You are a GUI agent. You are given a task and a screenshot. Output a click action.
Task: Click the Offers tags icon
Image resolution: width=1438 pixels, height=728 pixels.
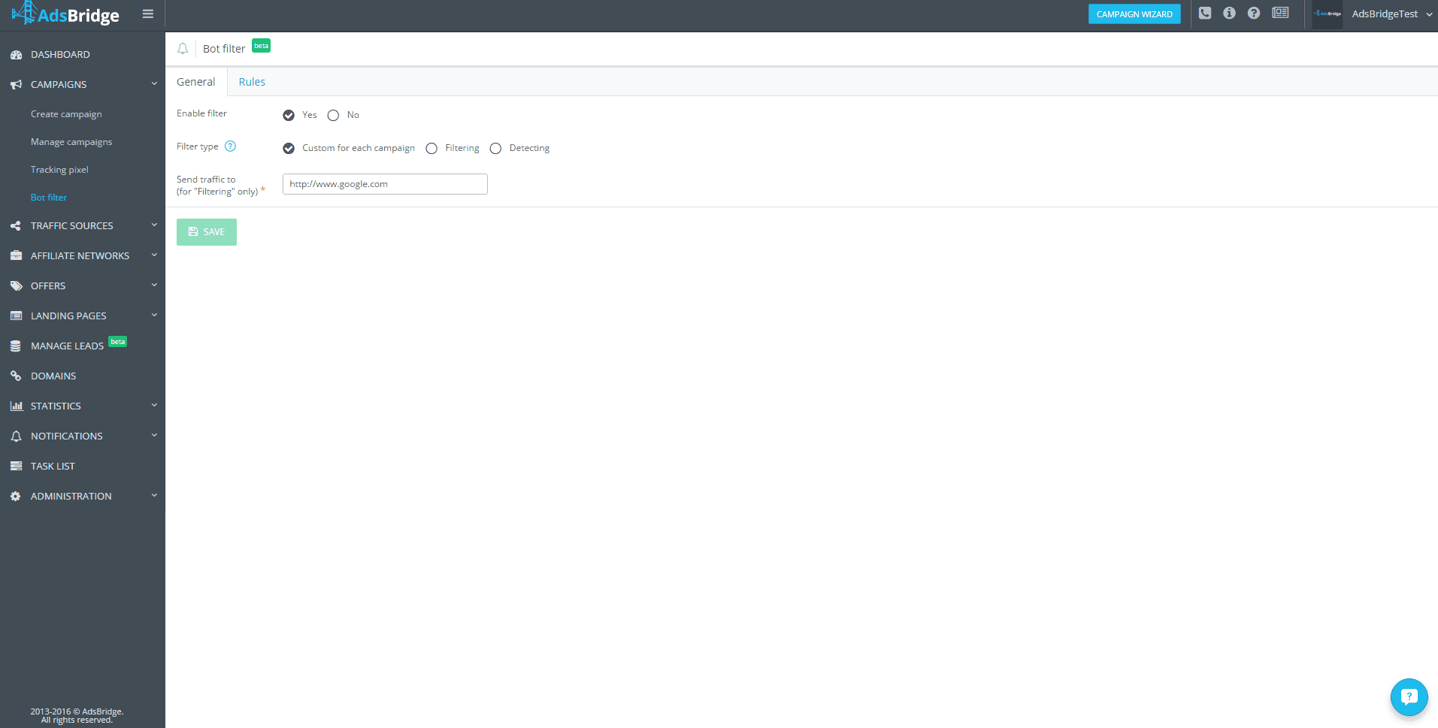coord(16,286)
